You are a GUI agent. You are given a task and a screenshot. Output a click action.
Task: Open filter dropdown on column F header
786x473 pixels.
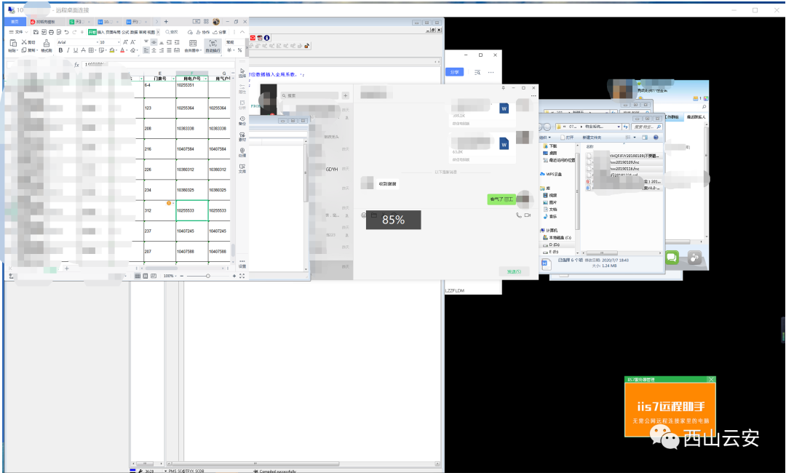tap(205, 79)
